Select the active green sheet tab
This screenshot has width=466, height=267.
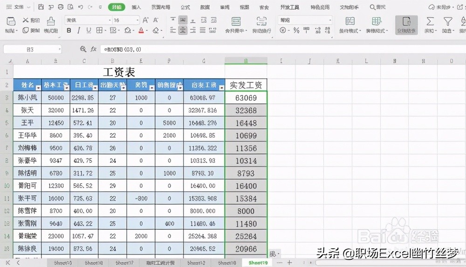tap(258, 262)
